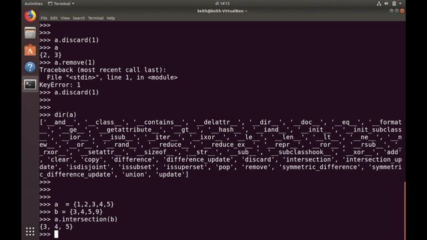427x240 pixels.
Task: Minimize the terminal window
Action: (392, 11)
